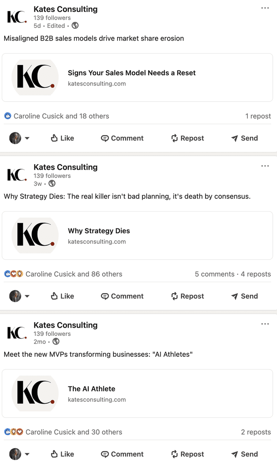Comment on the Why Strategy Dies post
The width and height of the screenshot is (277, 466).
pos(122,296)
